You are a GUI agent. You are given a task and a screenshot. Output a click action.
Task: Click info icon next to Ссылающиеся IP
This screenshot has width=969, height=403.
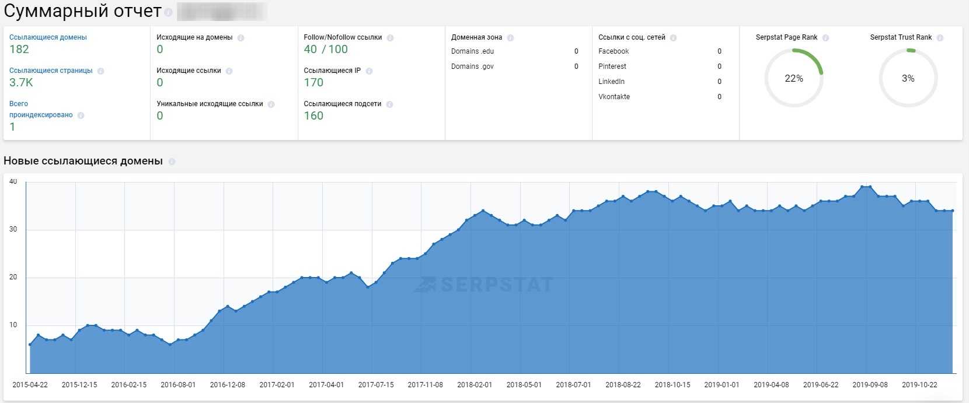(x=369, y=71)
